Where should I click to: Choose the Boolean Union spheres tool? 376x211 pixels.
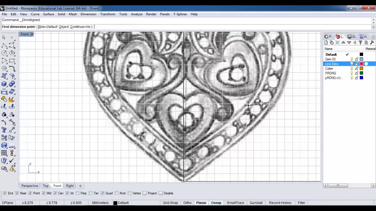click(12, 84)
